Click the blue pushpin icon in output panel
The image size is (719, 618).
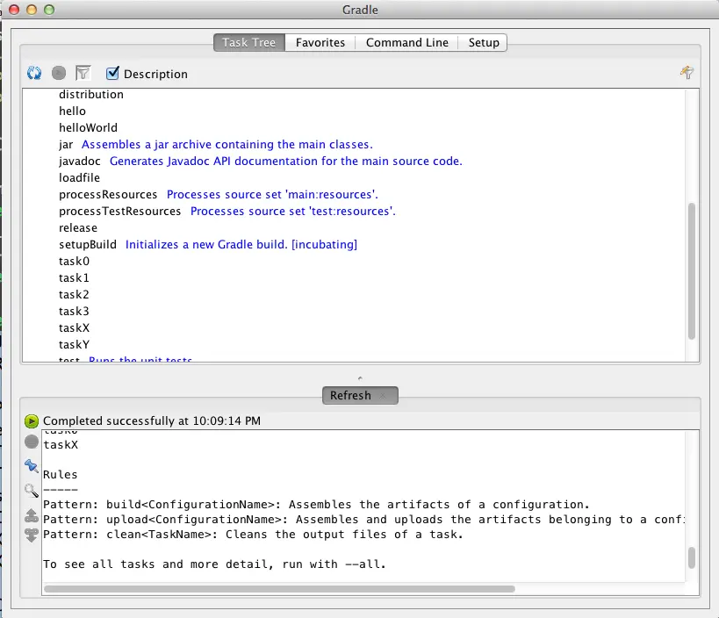point(32,466)
